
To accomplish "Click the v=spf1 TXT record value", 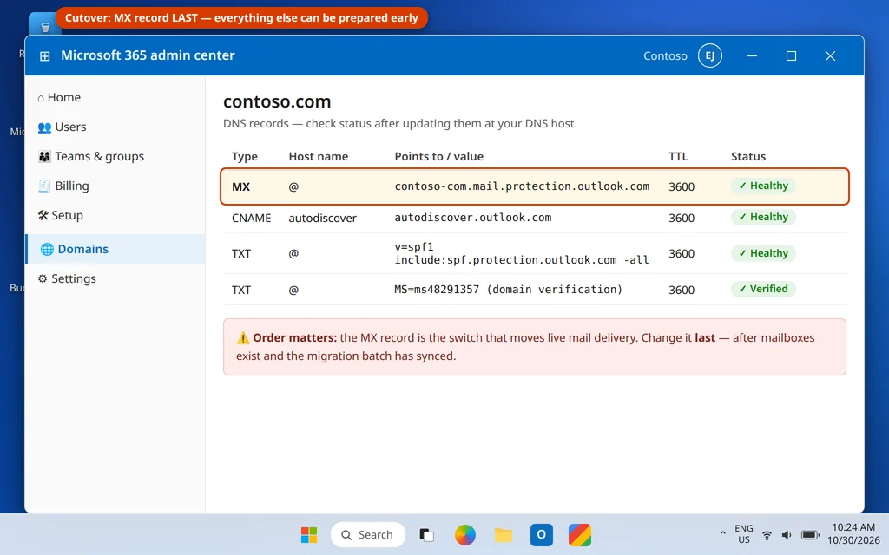I will 522,253.
